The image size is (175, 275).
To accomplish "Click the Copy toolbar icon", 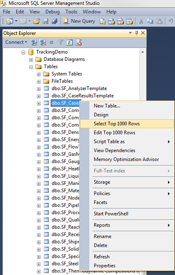I will point(150,21).
